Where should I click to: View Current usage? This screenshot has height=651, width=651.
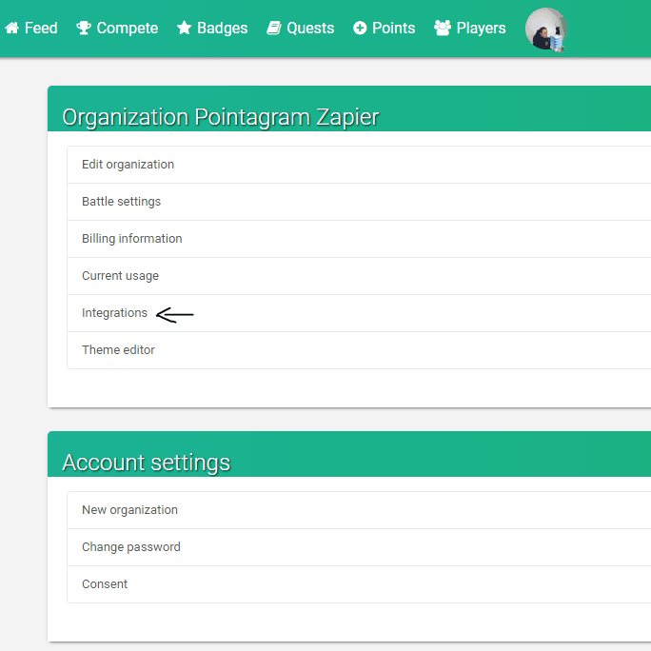click(359, 276)
